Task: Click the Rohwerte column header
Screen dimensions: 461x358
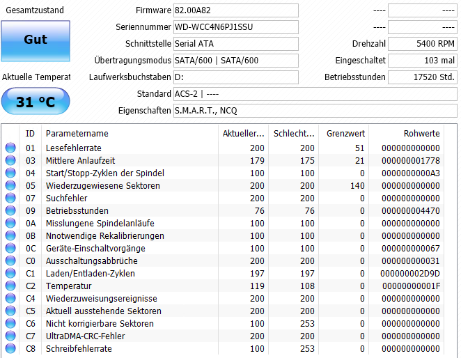Action: pos(406,134)
